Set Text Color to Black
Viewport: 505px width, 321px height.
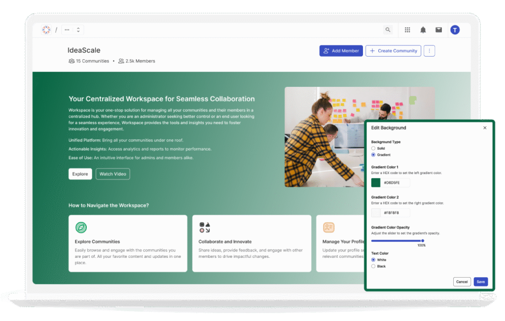pos(374,266)
